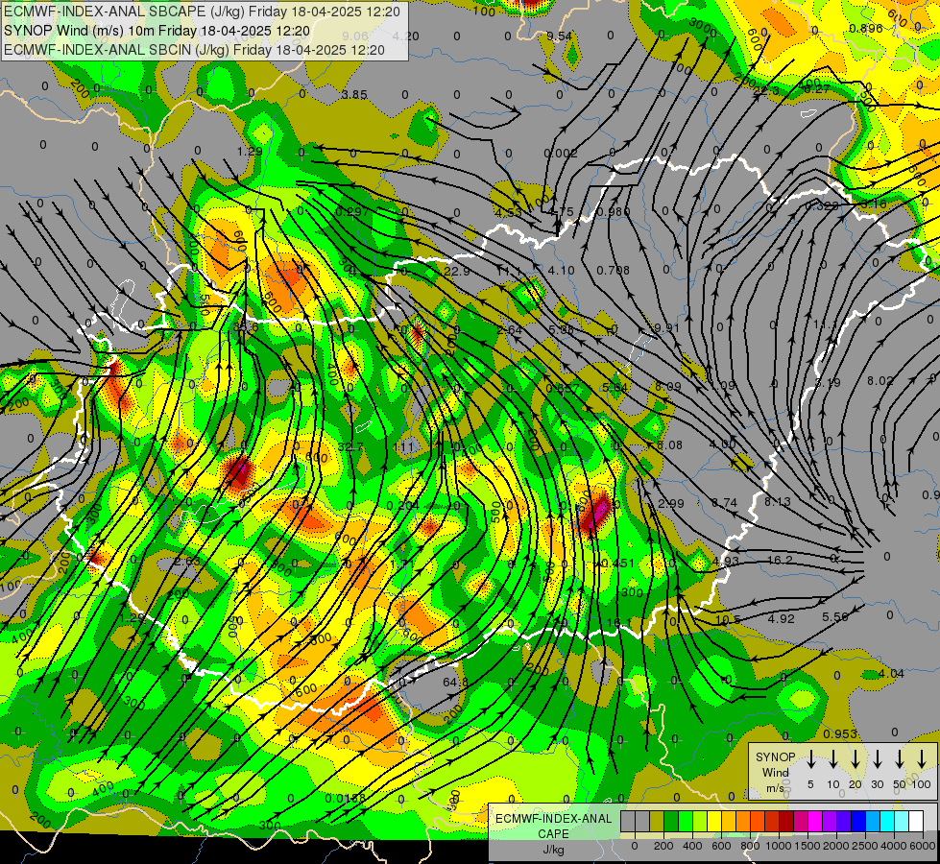The width and height of the screenshot is (940, 864).
Task: Click the ECMWF-INDEX-ANAL CAPE legend label
Action: point(553,826)
